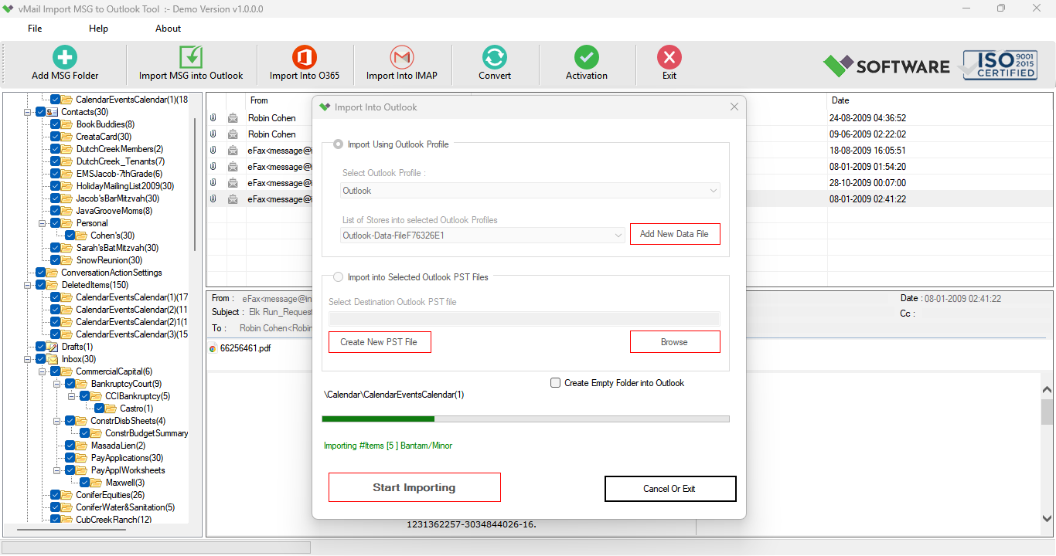The height and width of the screenshot is (556, 1056).
Task: Collapse the Contacts(30) tree node
Action: click(x=28, y=112)
